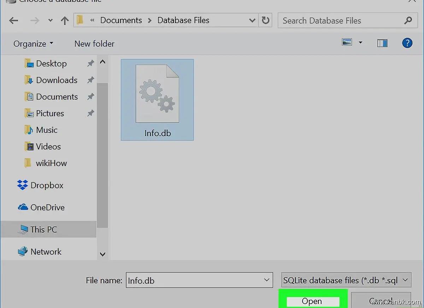Toggle the preview pane icon
This screenshot has width=424, height=308.
[x=382, y=43]
